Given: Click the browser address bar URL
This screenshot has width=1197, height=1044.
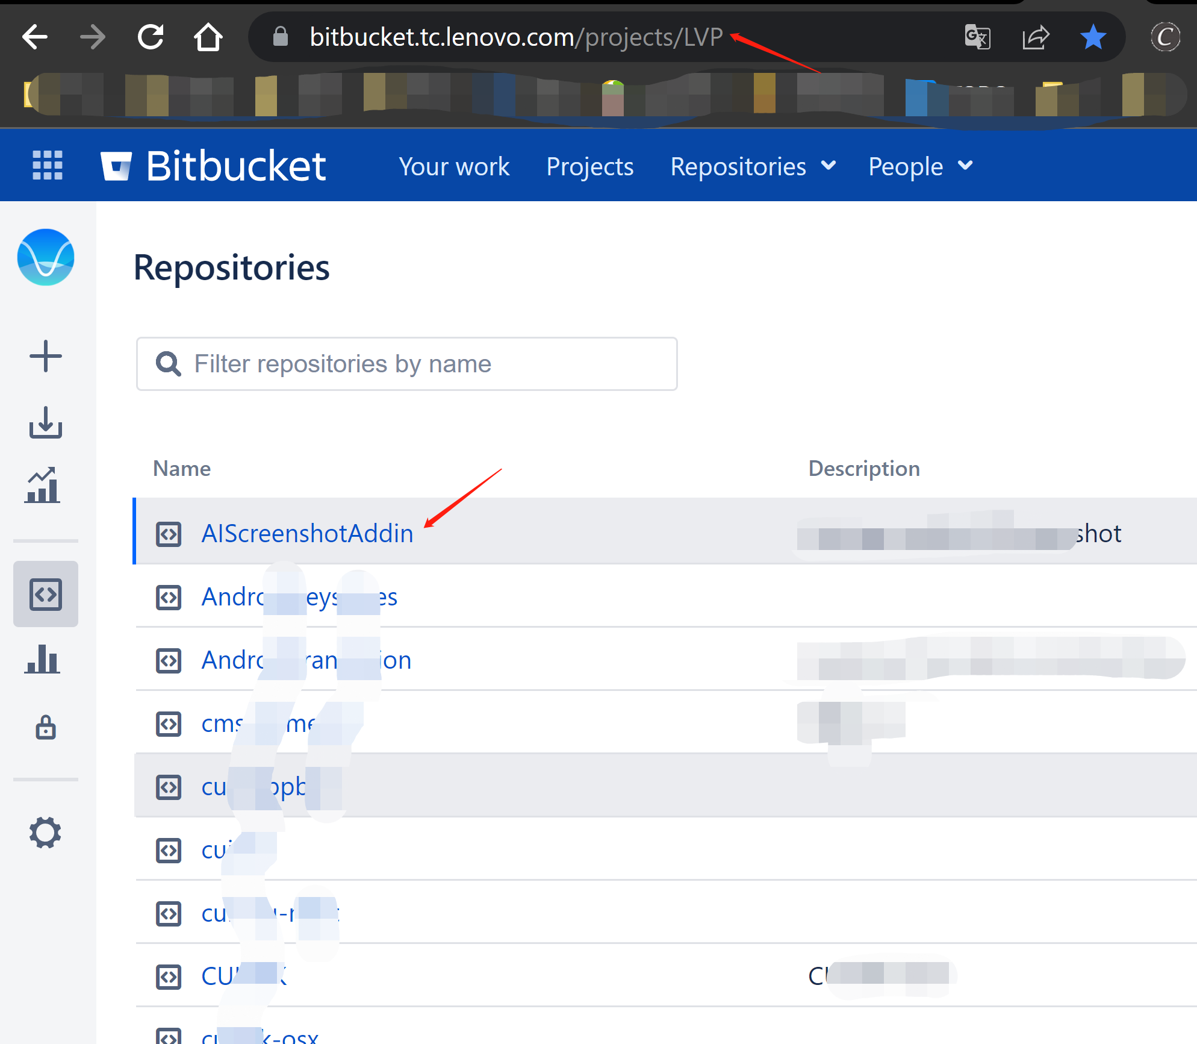Looking at the screenshot, I should tap(516, 37).
